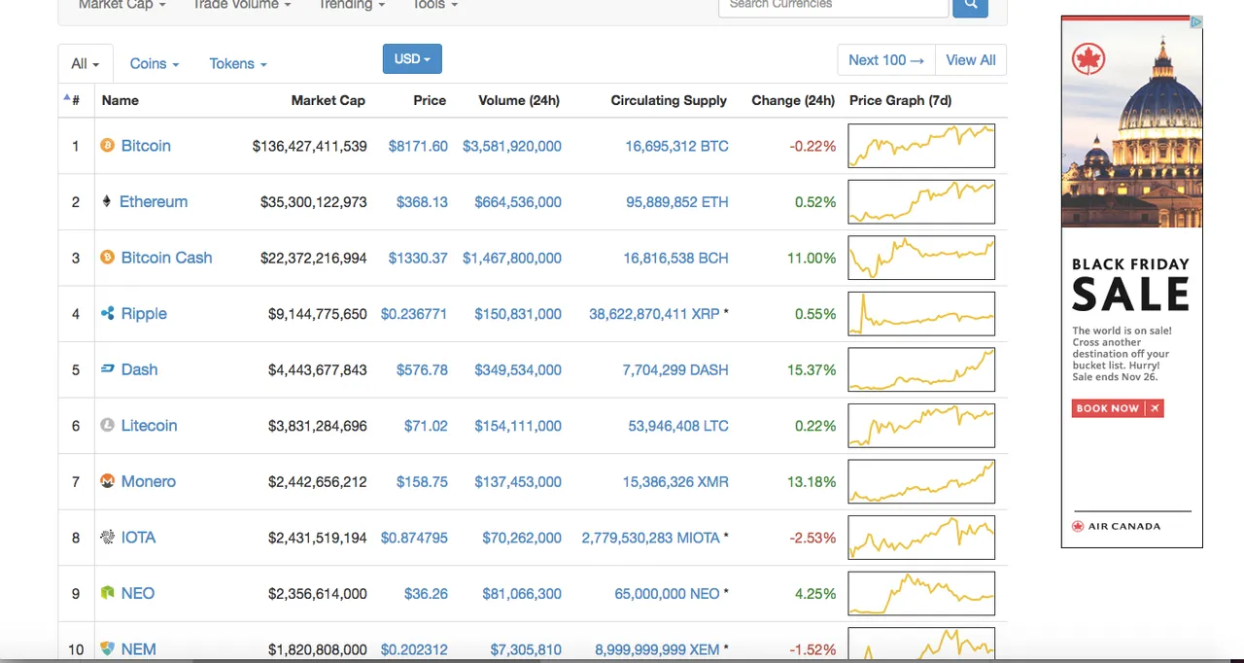Open the Bitcoin currency link
Screen dimensions: 1244x663
click(146, 146)
